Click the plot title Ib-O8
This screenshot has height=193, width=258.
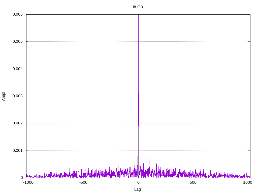click(138, 7)
